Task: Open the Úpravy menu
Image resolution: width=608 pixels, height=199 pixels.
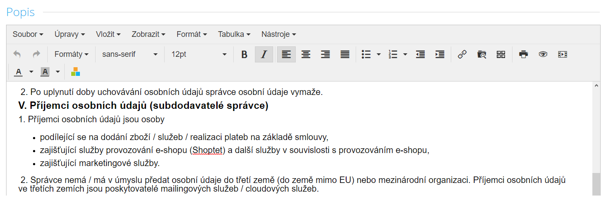Action: coord(69,34)
